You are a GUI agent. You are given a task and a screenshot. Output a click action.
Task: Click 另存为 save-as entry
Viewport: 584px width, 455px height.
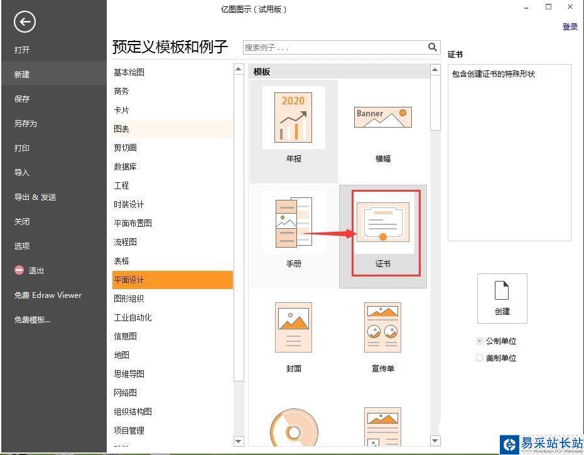26,123
